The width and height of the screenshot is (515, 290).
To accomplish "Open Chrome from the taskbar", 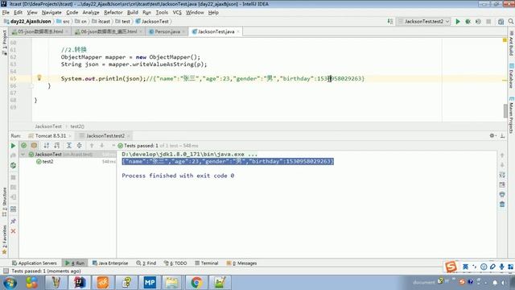I will 196,283.
